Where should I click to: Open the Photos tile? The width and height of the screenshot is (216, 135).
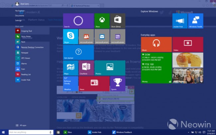pos(110,68)
